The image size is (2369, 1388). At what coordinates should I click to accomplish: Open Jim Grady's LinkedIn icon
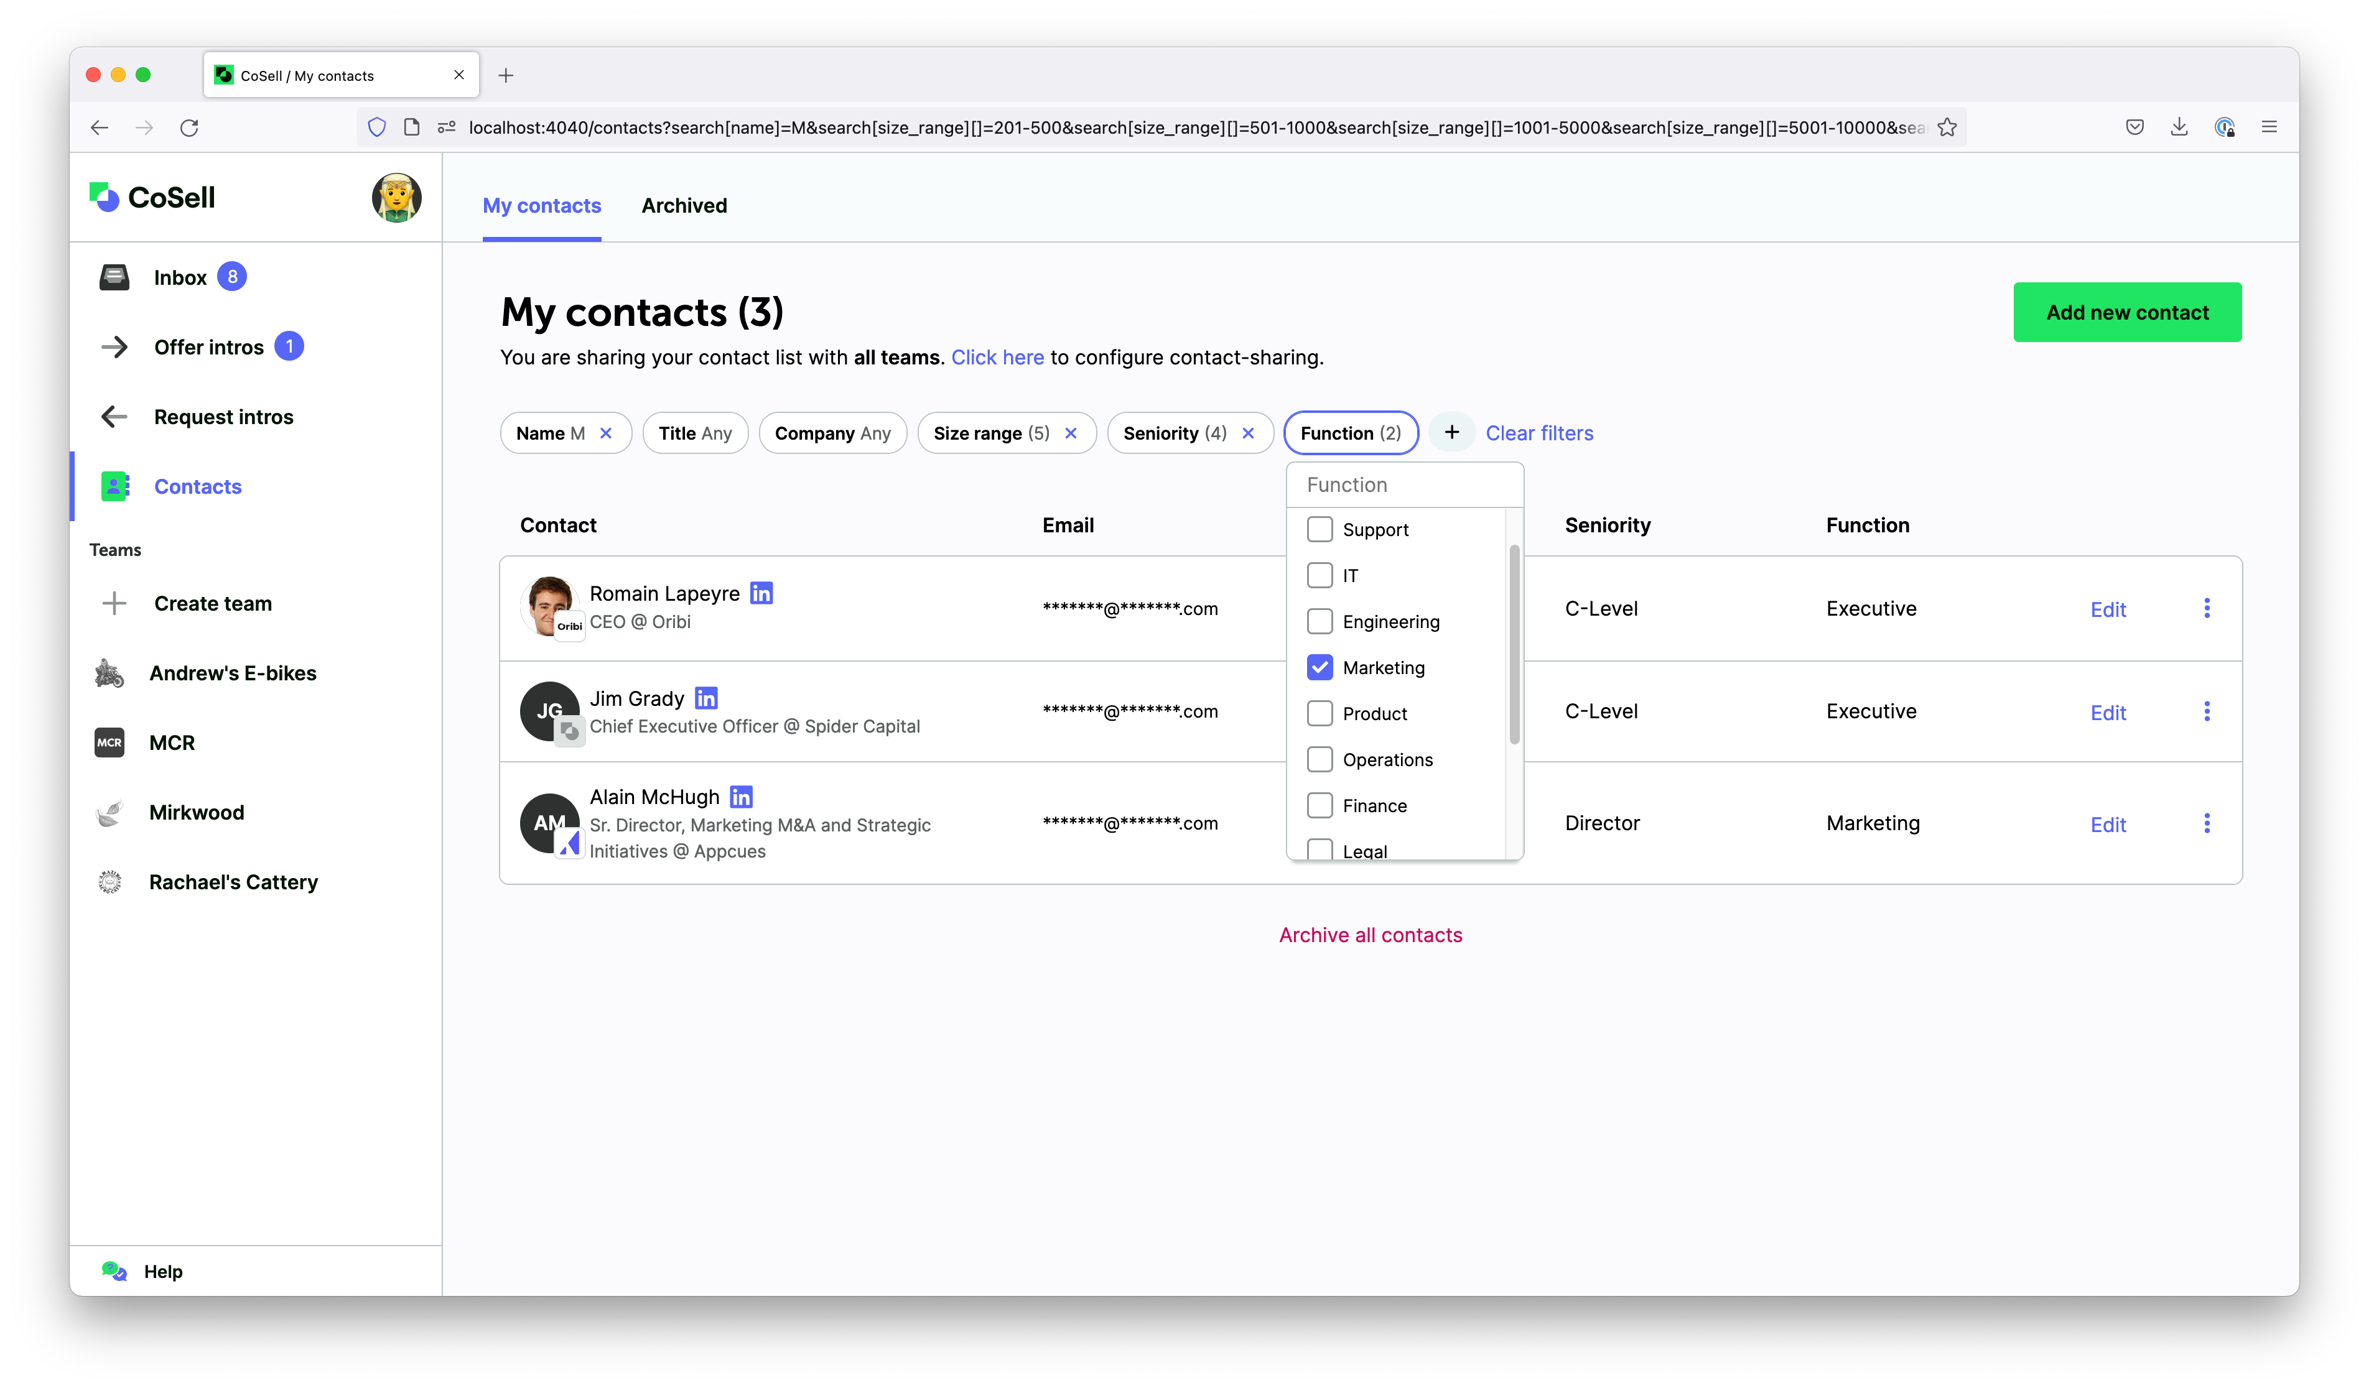pyautogui.click(x=706, y=698)
